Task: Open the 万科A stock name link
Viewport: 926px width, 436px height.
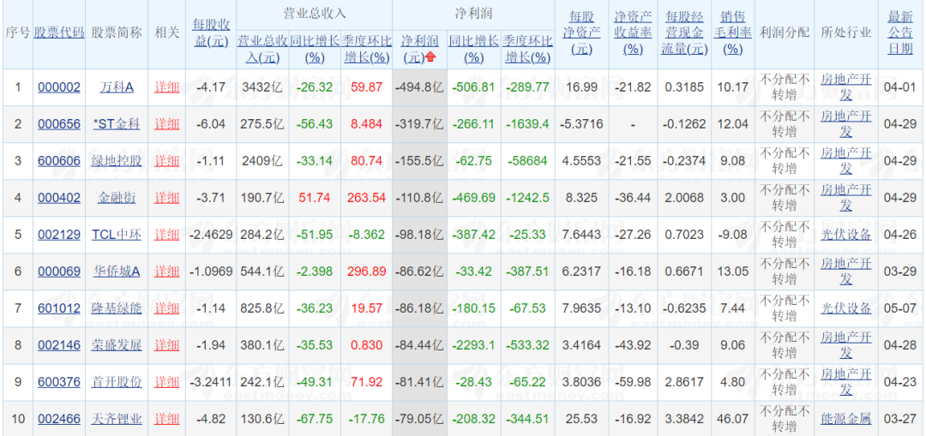Action: [117, 87]
